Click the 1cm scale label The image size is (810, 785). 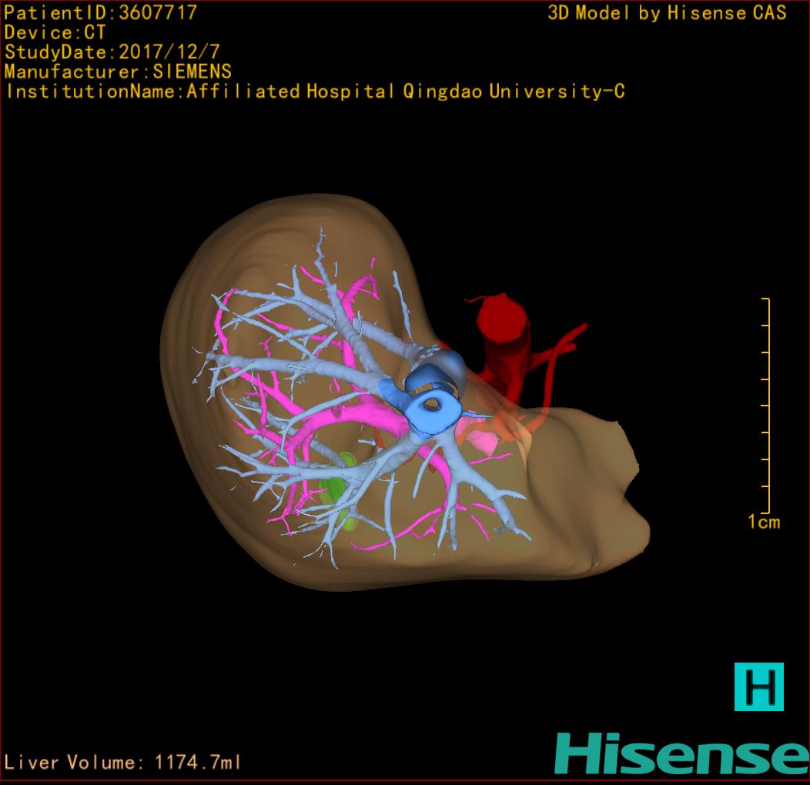pyautogui.click(x=763, y=523)
